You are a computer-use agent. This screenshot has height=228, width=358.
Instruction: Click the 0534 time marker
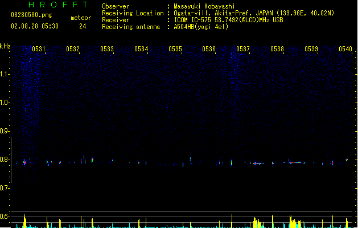coord(141,49)
